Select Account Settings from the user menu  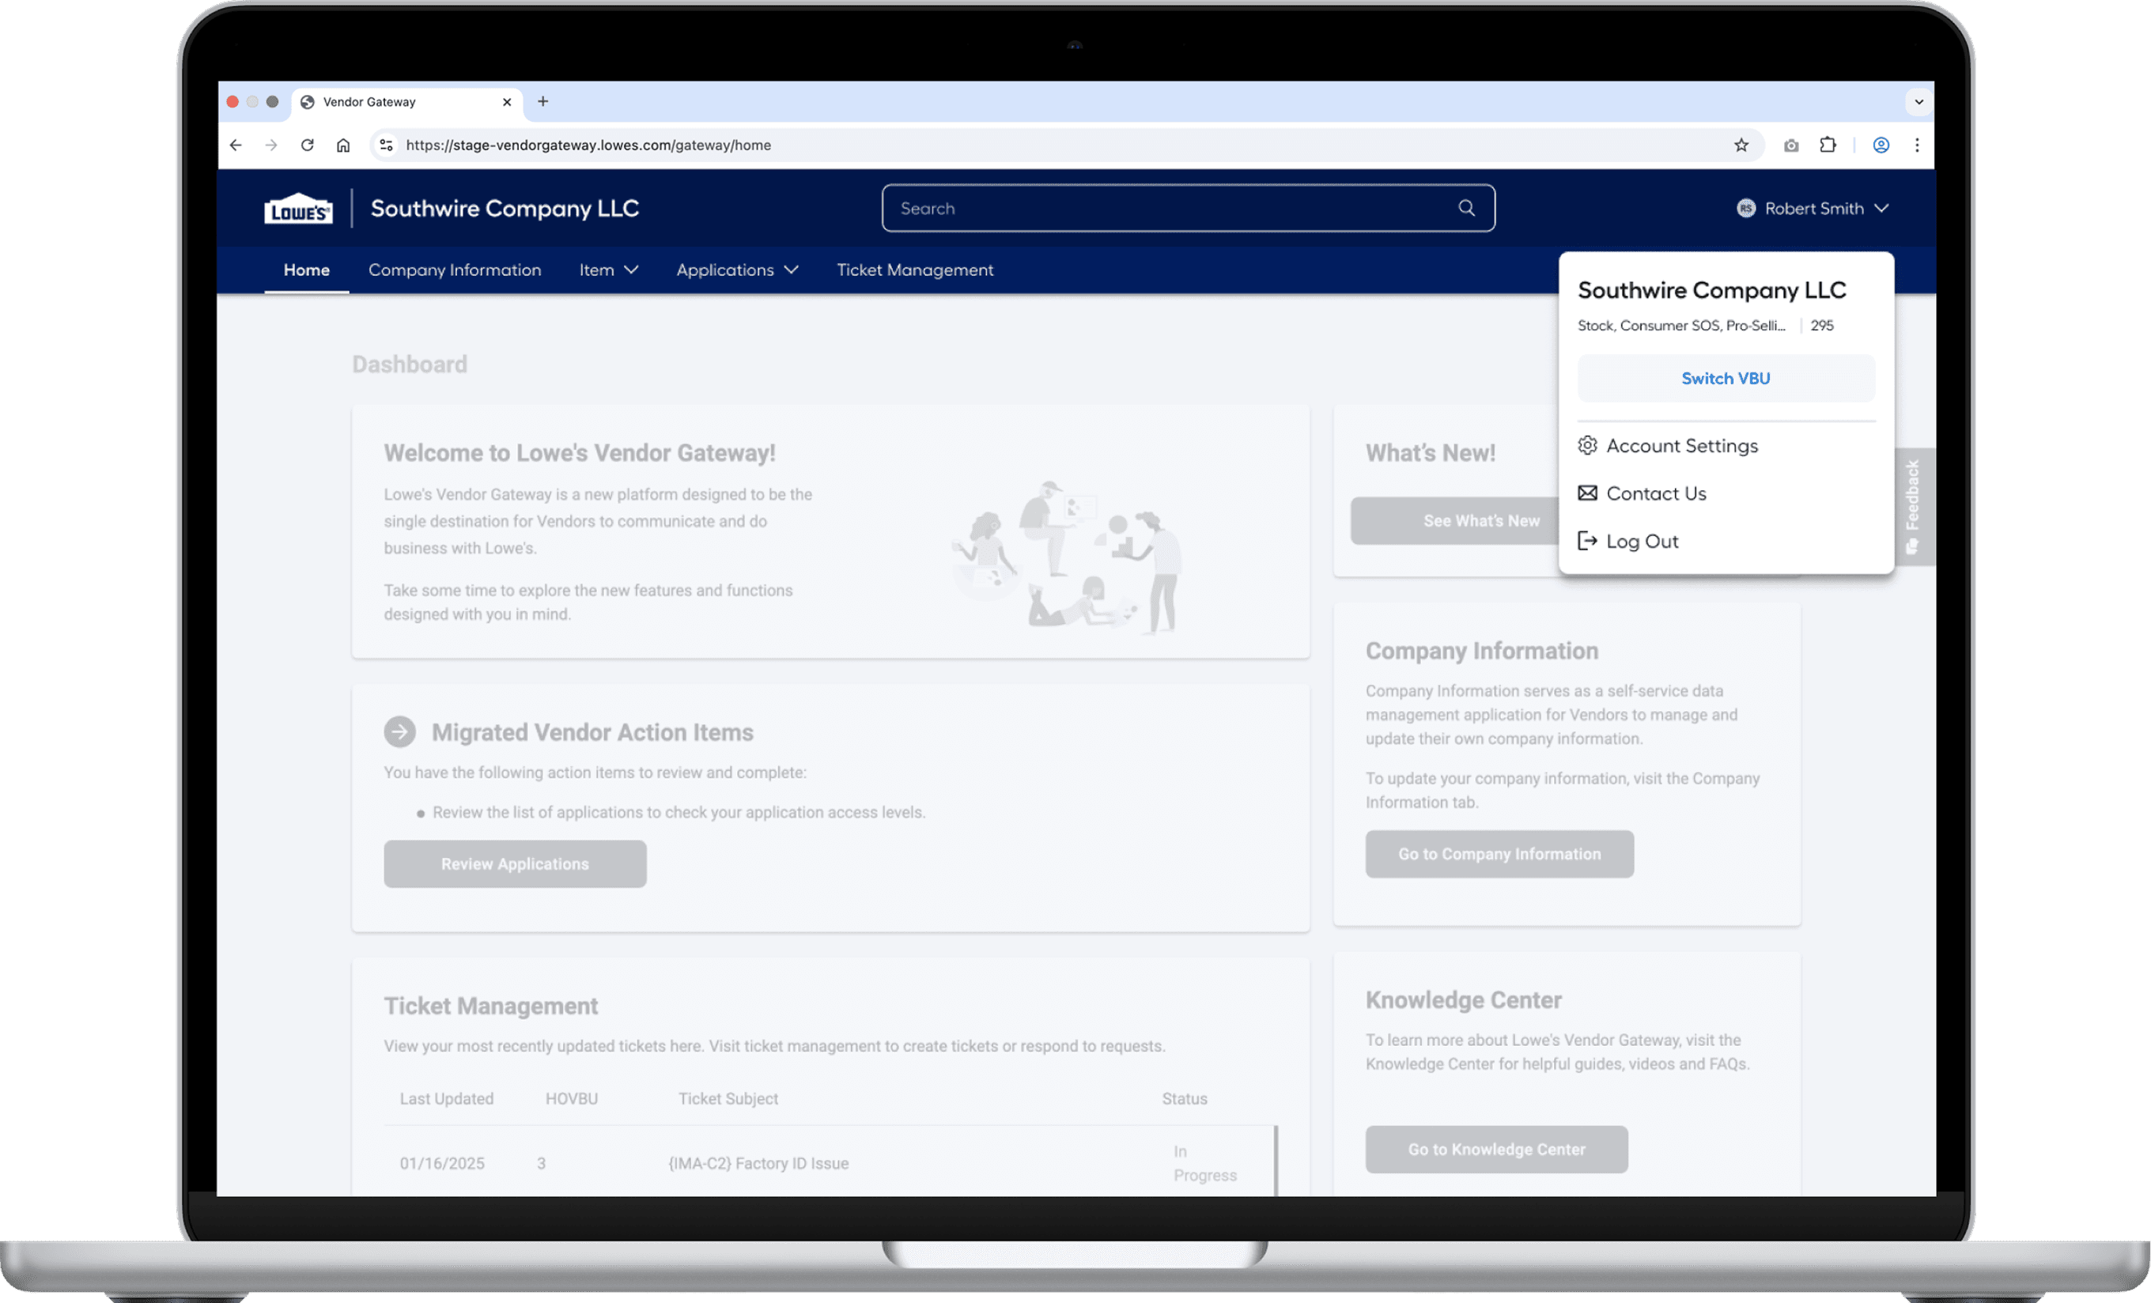1680,446
